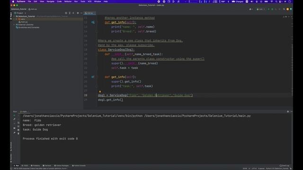Open the user account dropdown icon
The image size is (303, 170).
[251, 9]
